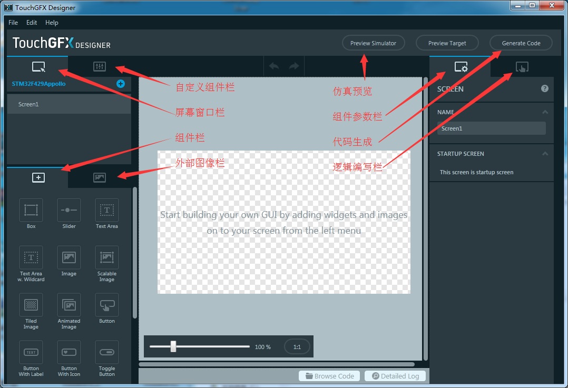
Task: Select Screen1 in the screen list
Action: 69,104
